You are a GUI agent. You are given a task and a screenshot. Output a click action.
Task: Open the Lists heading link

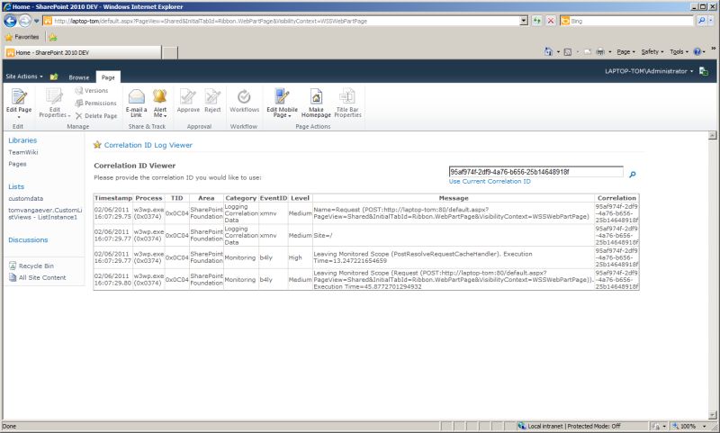(x=16, y=187)
